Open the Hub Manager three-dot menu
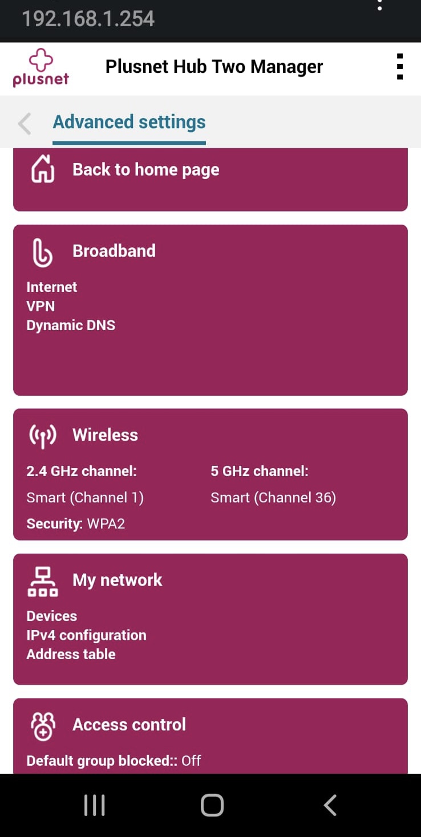 [x=399, y=67]
